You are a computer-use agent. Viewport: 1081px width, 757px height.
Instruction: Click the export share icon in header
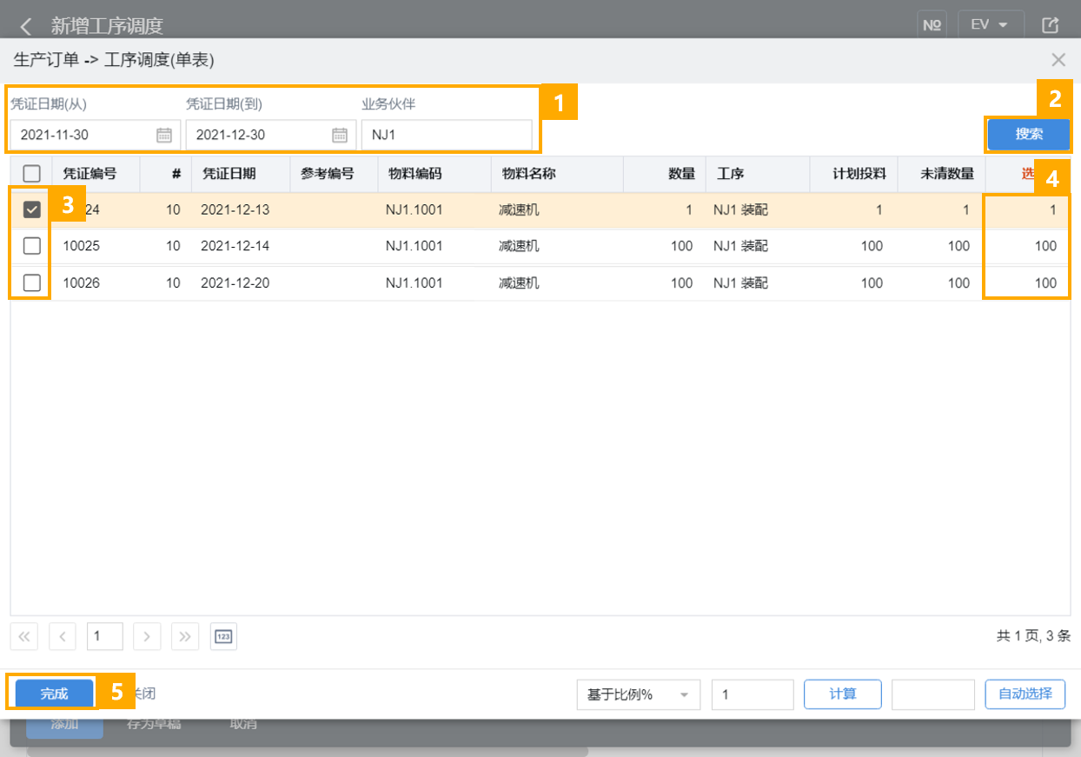[x=1051, y=25]
